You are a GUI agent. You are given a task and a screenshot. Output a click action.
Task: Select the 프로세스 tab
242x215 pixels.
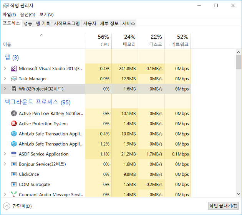point(11,23)
